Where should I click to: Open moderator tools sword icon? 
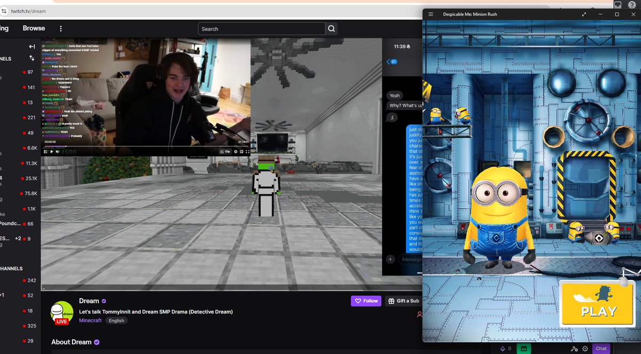pyautogui.click(x=574, y=348)
